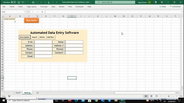The width and height of the screenshot is (184, 103).
Task: Open the file name dropdown in the title bar
Action: (x=91, y=2)
